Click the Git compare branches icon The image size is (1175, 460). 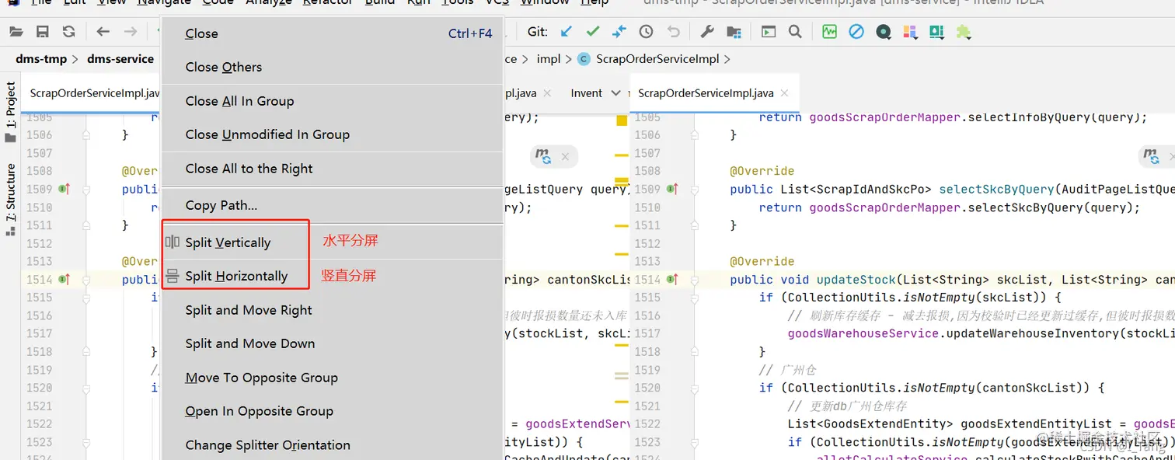click(x=619, y=32)
